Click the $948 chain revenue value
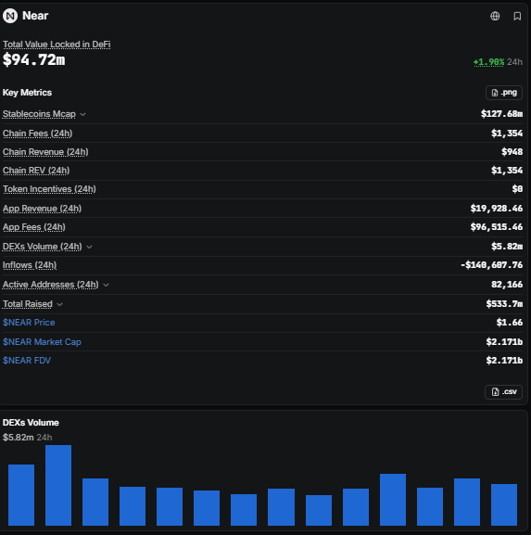 point(512,152)
